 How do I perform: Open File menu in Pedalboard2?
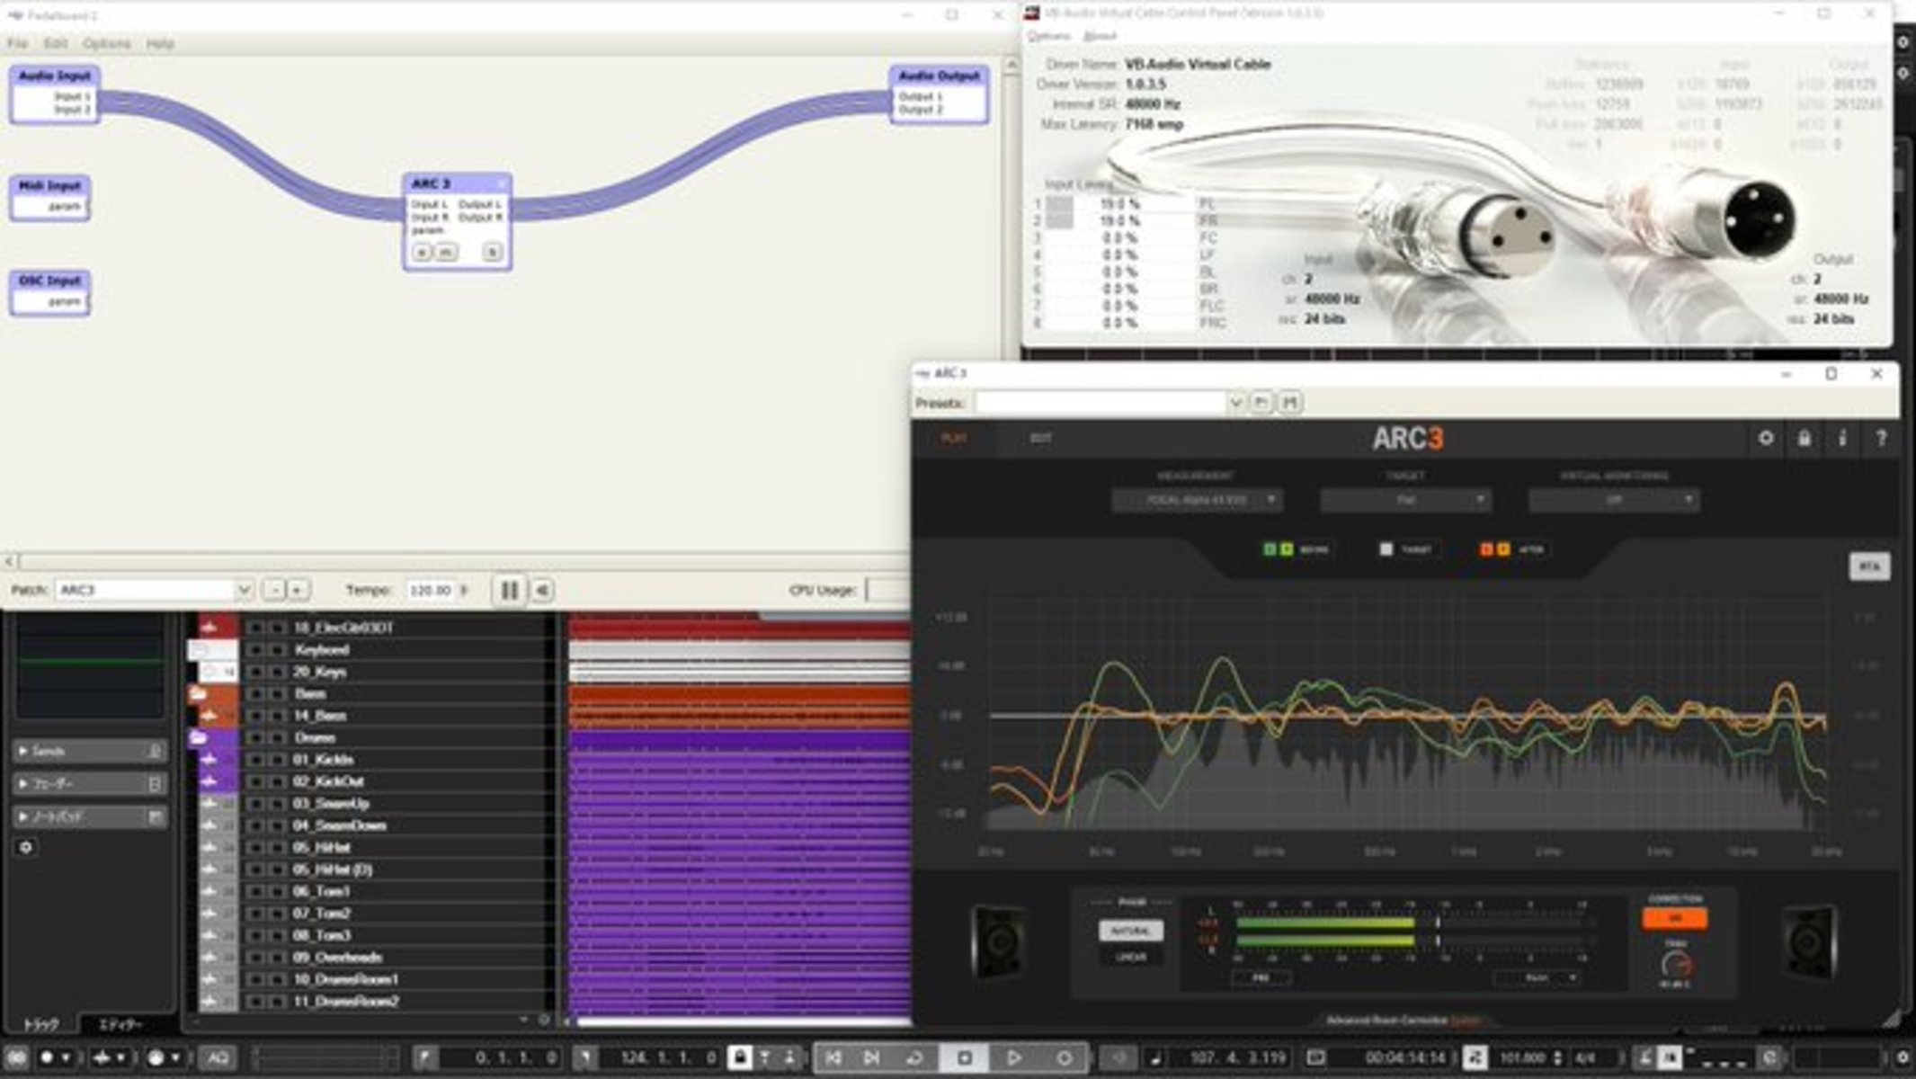click(x=17, y=43)
